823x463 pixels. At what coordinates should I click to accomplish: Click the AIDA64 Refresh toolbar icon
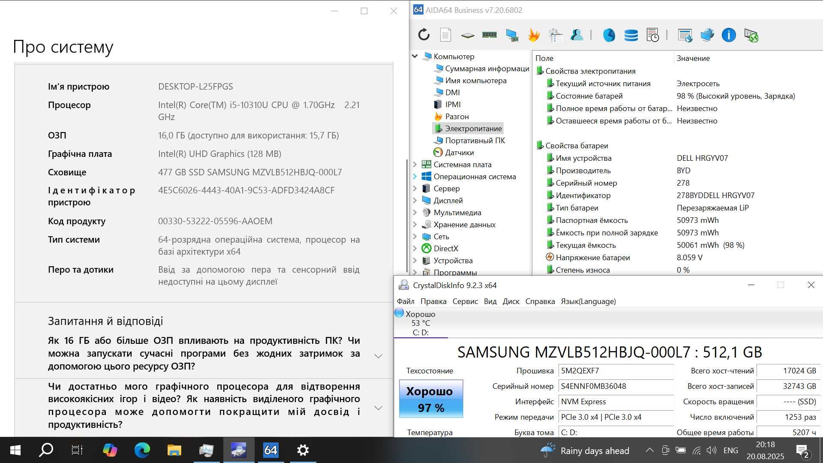(424, 35)
